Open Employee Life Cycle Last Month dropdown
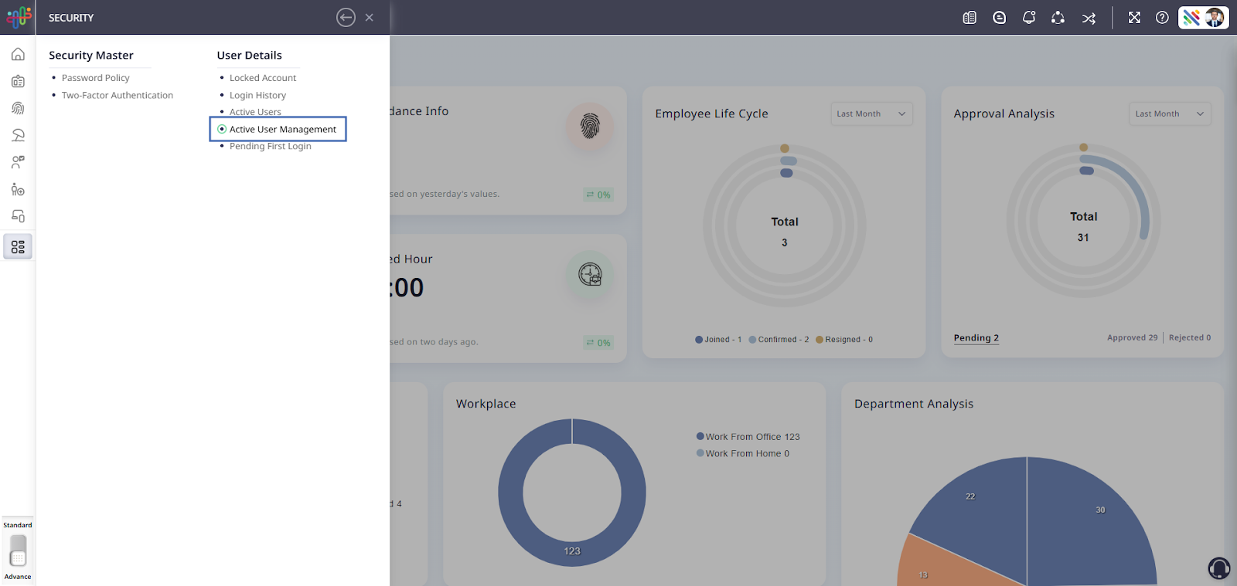This screenshot has width=1237, height=586. click(x=871, y=113)
